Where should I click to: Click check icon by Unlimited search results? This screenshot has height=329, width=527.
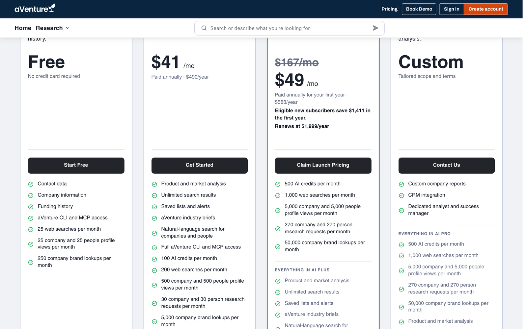[154, 195]
